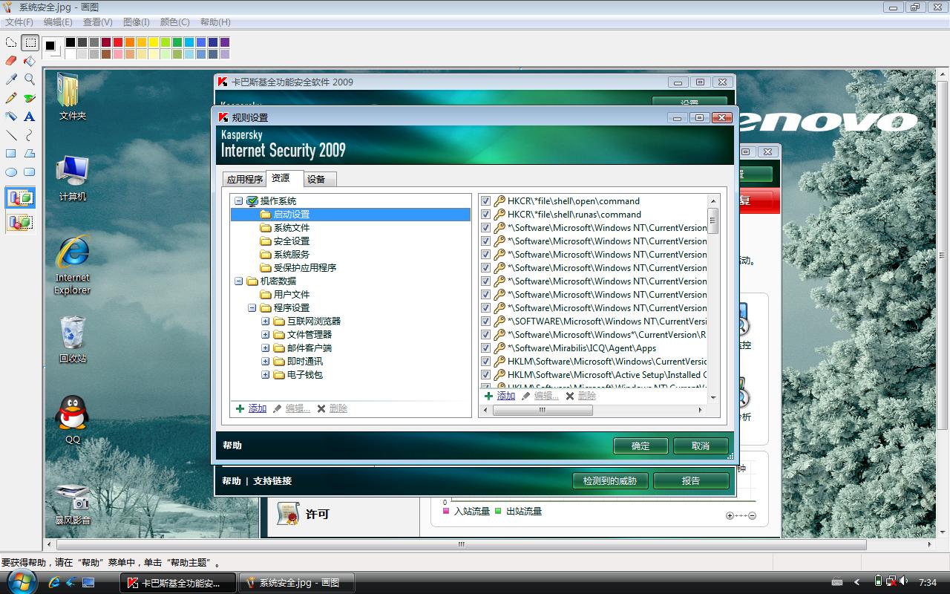The width and height of the screenshot is (950, 594).
Task: Expand the 电子钱包 tree node
Action: point(266,375)
